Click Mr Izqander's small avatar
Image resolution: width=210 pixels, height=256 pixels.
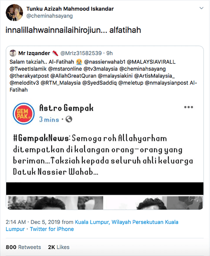point(13,53)
